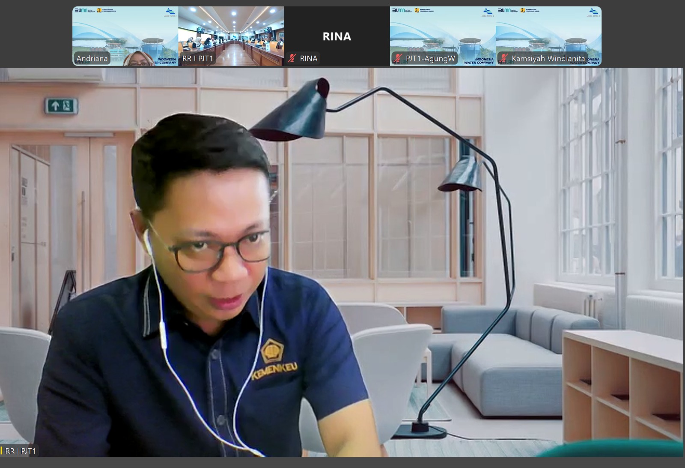Click the small RINA name label
685x468 pixels.
(x=308, y=58)
